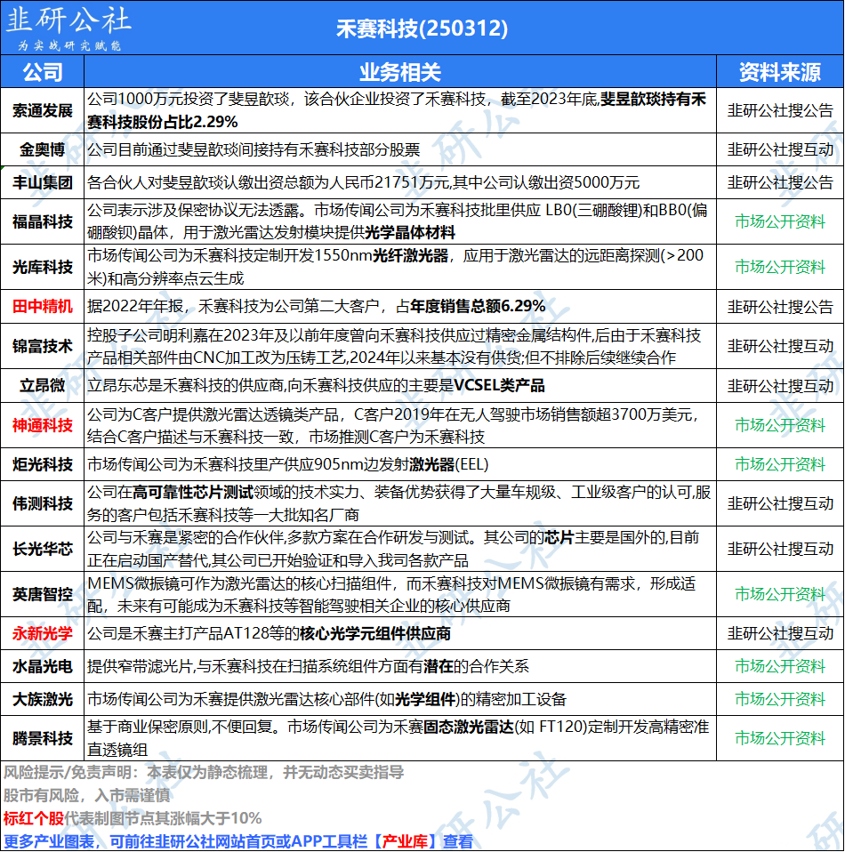
Task: Click source 韭研公社搜互动 in 永新光学 row
Action: point(780,633)
